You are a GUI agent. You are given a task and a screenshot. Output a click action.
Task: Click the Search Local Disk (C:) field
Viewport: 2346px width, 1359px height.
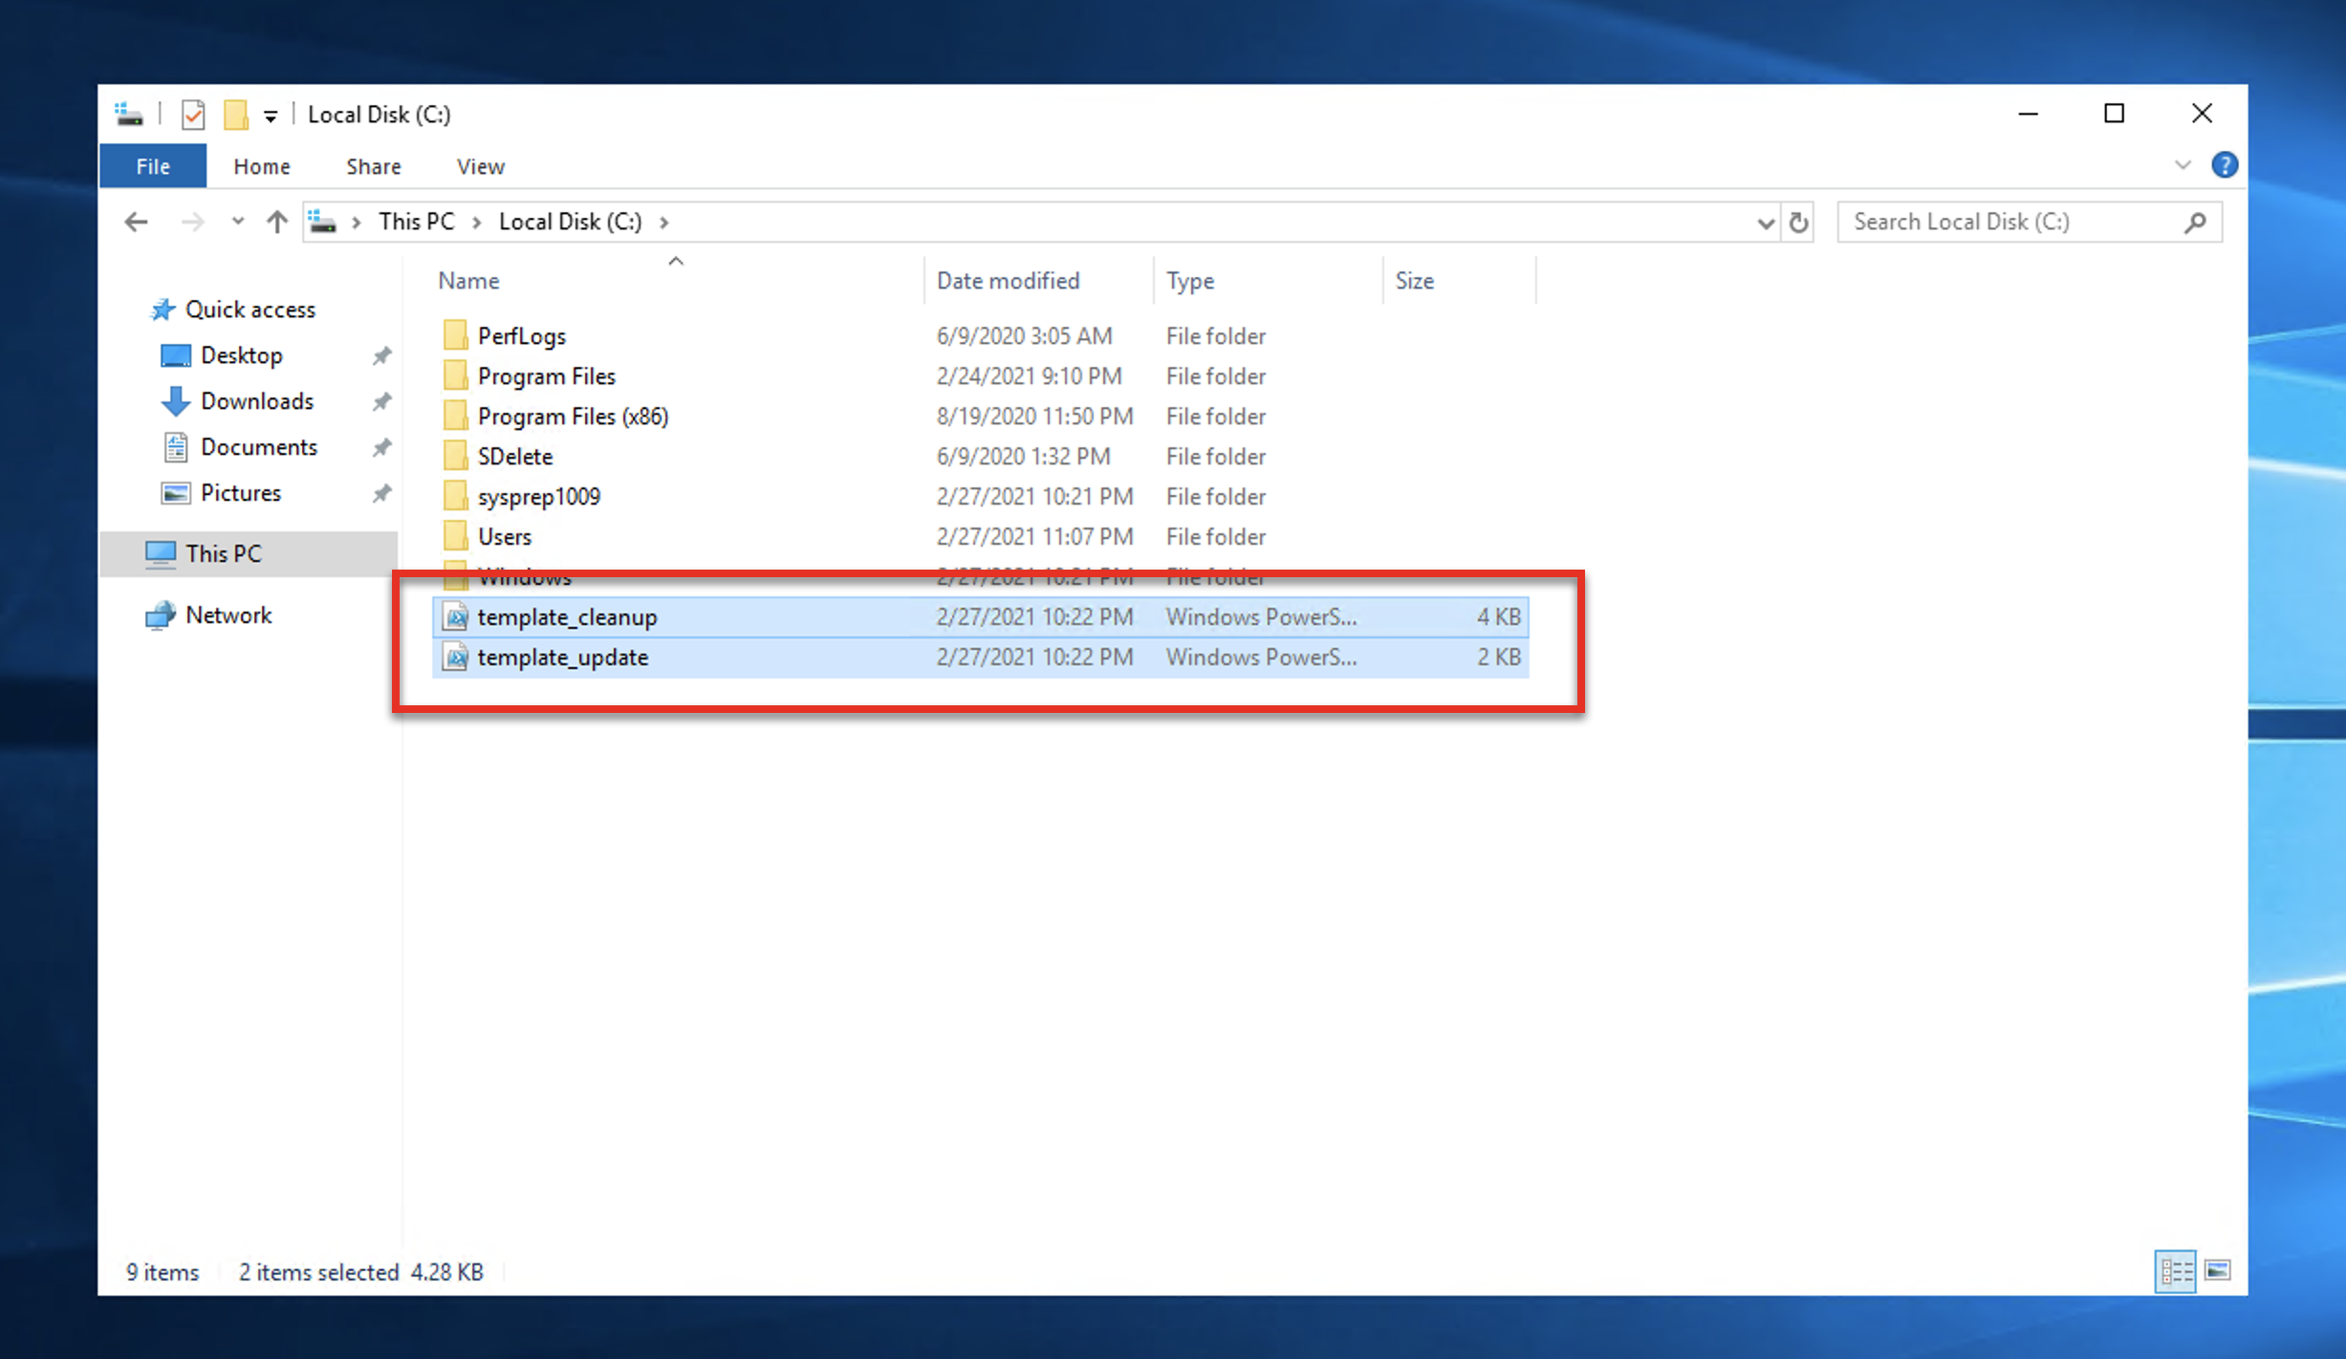[x=2008, y=222]
